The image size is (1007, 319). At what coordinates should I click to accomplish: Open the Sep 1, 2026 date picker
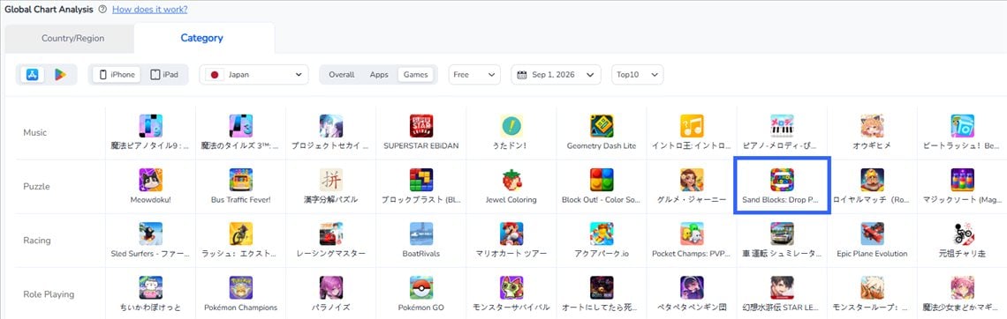coord(556,74)
